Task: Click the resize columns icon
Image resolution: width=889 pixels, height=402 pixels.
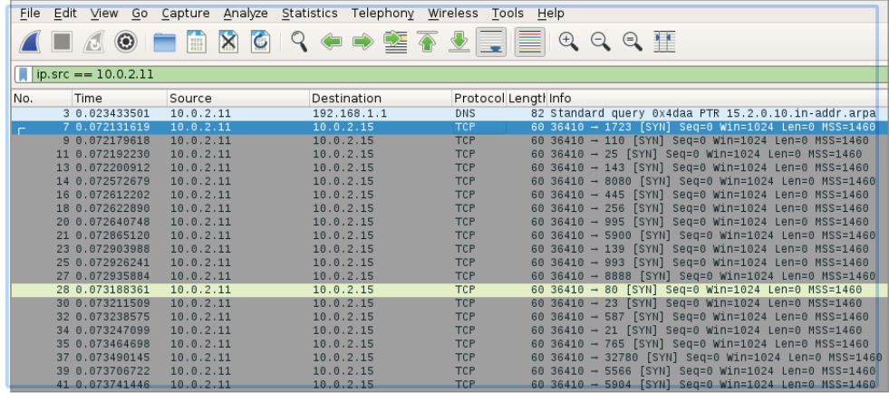Action: [664, 42]
